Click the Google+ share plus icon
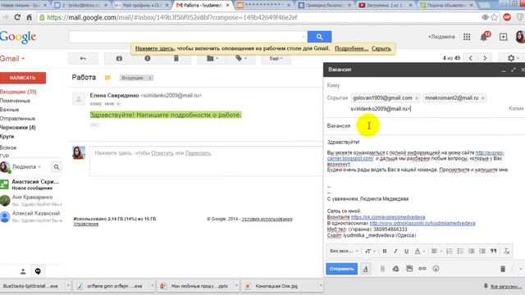 pos(503,37)
